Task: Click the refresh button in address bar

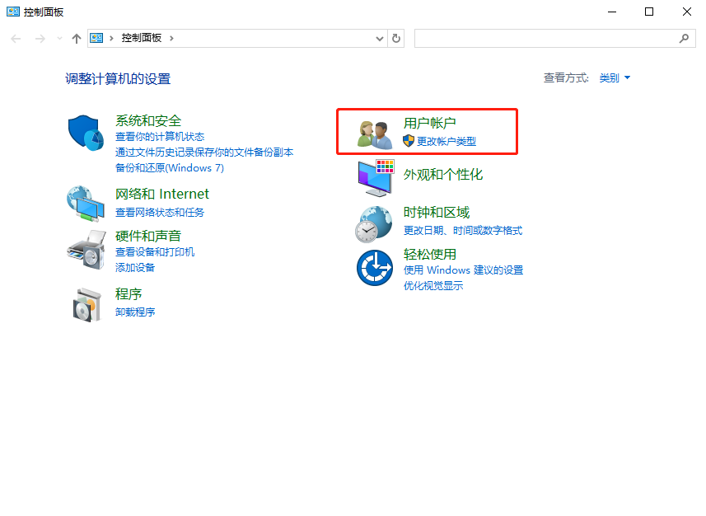Action: pyautogui.click(x=395, y=38)
